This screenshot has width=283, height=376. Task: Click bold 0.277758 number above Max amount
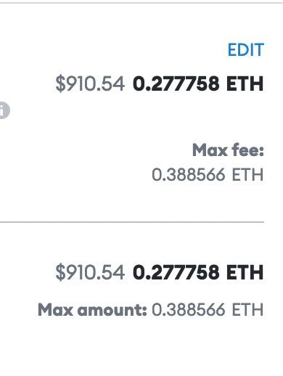coord(176,272)
